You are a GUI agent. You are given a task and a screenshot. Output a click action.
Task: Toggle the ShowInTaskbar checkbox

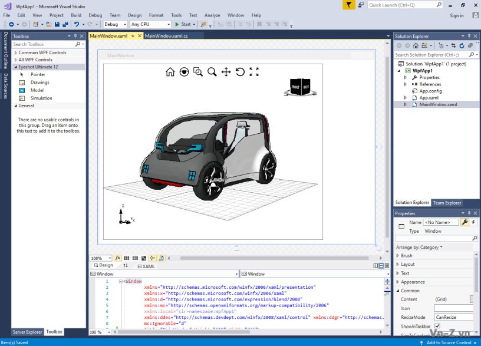[x=437, y=326]
